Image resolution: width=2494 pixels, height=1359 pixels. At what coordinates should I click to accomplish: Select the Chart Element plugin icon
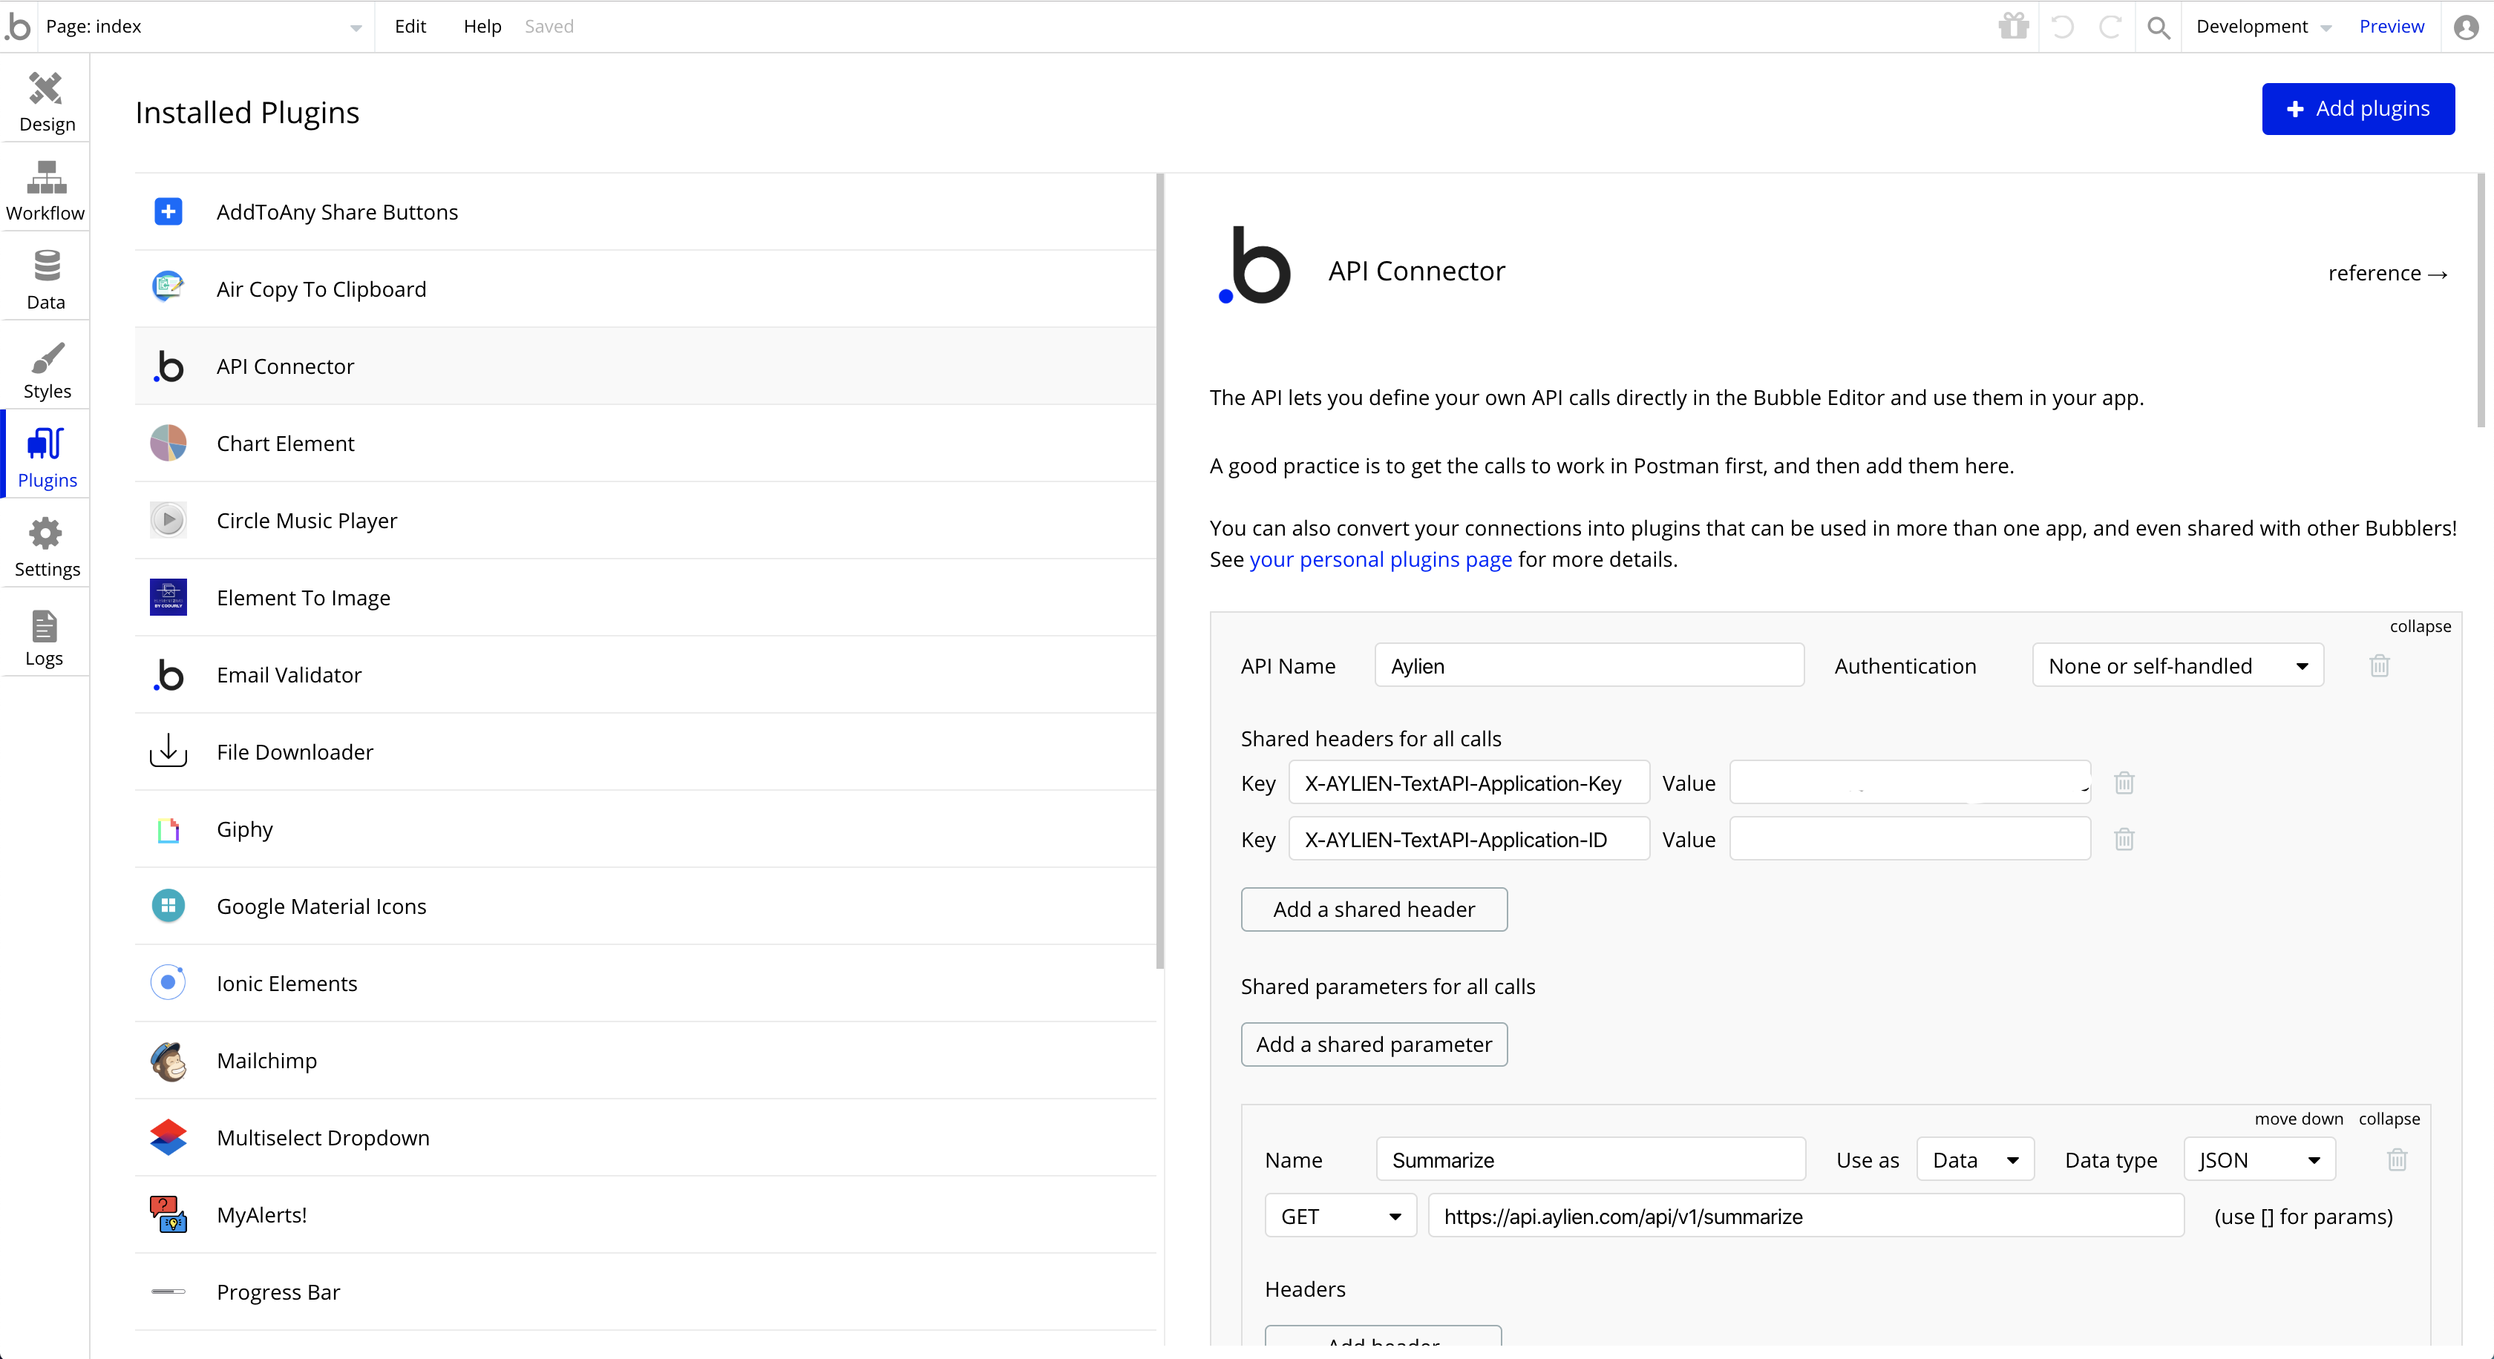tap(168, 443)
